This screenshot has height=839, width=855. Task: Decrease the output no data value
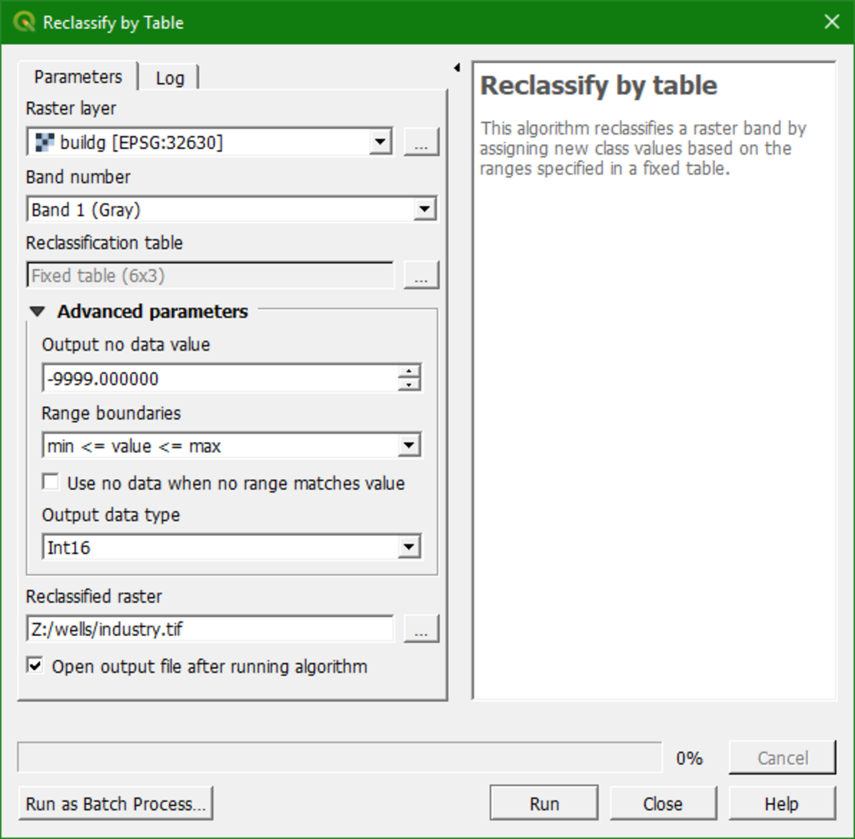[411, 385]
